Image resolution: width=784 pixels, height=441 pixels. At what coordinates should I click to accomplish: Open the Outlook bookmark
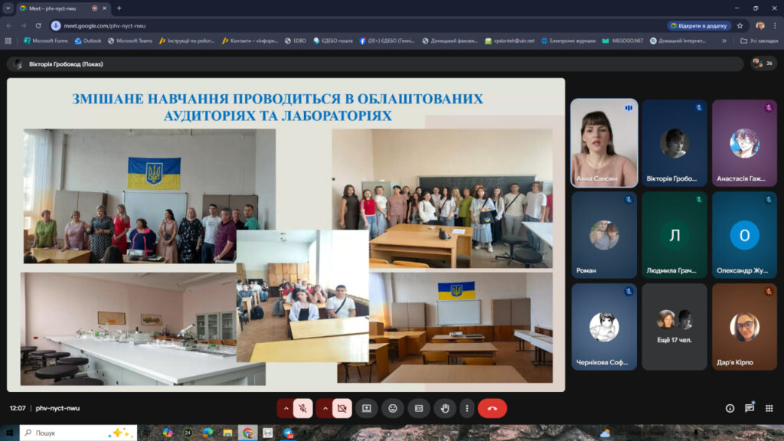pos(87,41)
